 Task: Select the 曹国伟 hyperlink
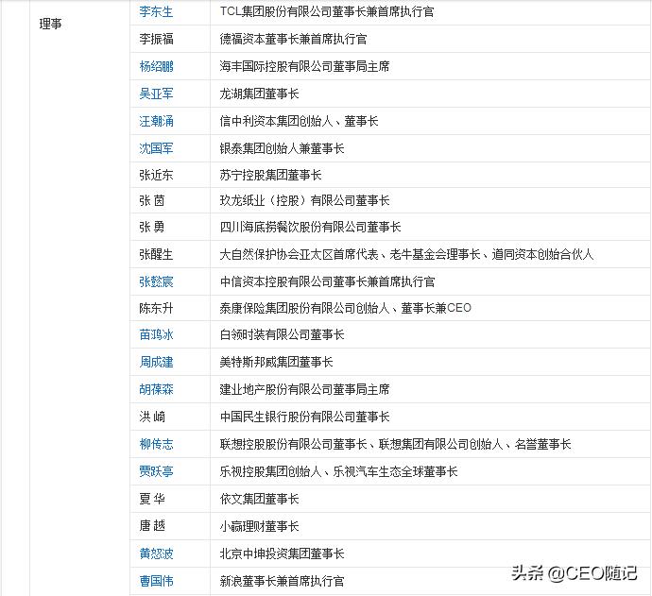tap(156, 581)
